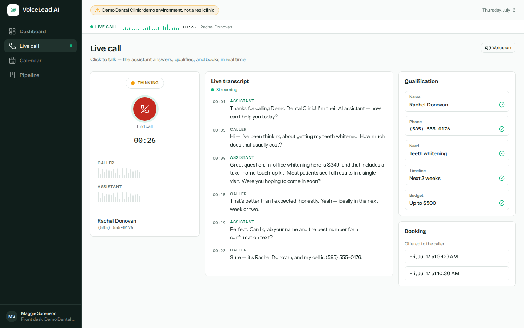Select the Fri, Jul 17 at 9:00 AM slot
Viewport: 524px width, 328px height.
click(x=457, y=257)
